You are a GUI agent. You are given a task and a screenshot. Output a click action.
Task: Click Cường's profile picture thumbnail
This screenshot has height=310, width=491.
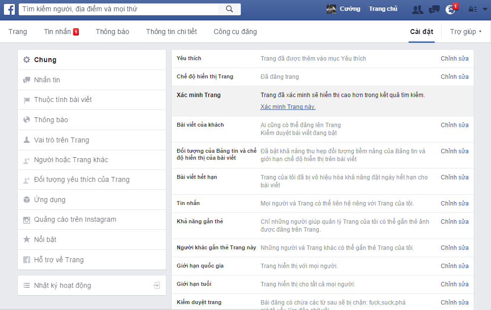[332, 9]
